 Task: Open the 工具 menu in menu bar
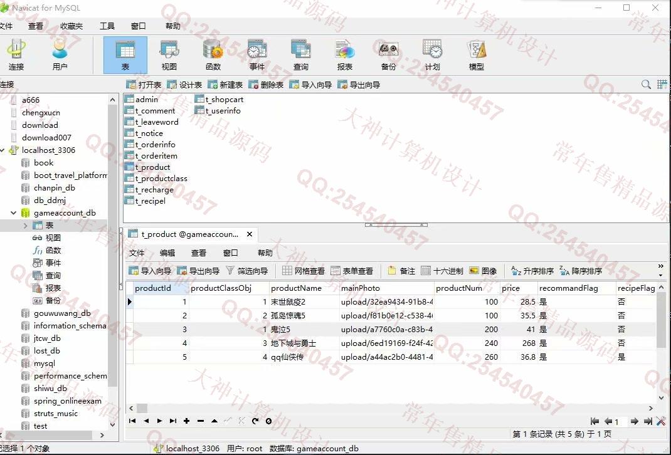coord(107,26)
